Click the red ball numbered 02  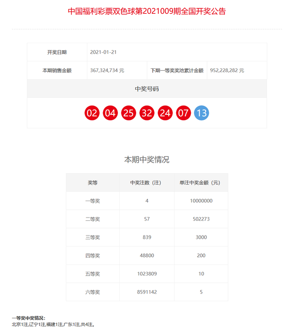pos(92,113)
